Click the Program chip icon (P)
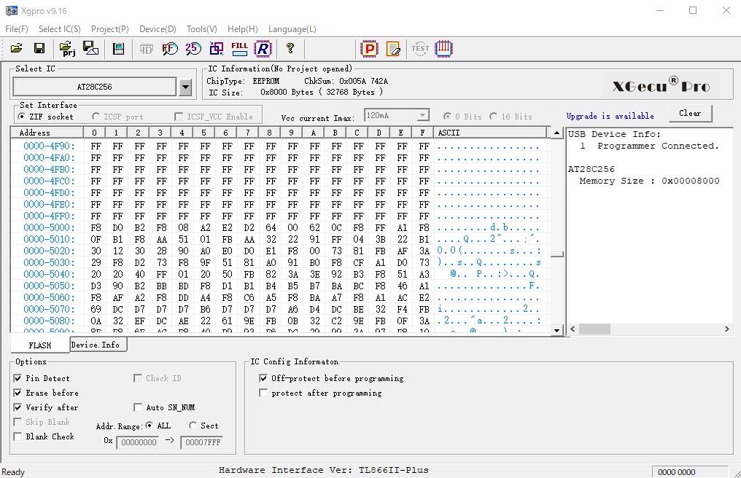 (370, 48)
